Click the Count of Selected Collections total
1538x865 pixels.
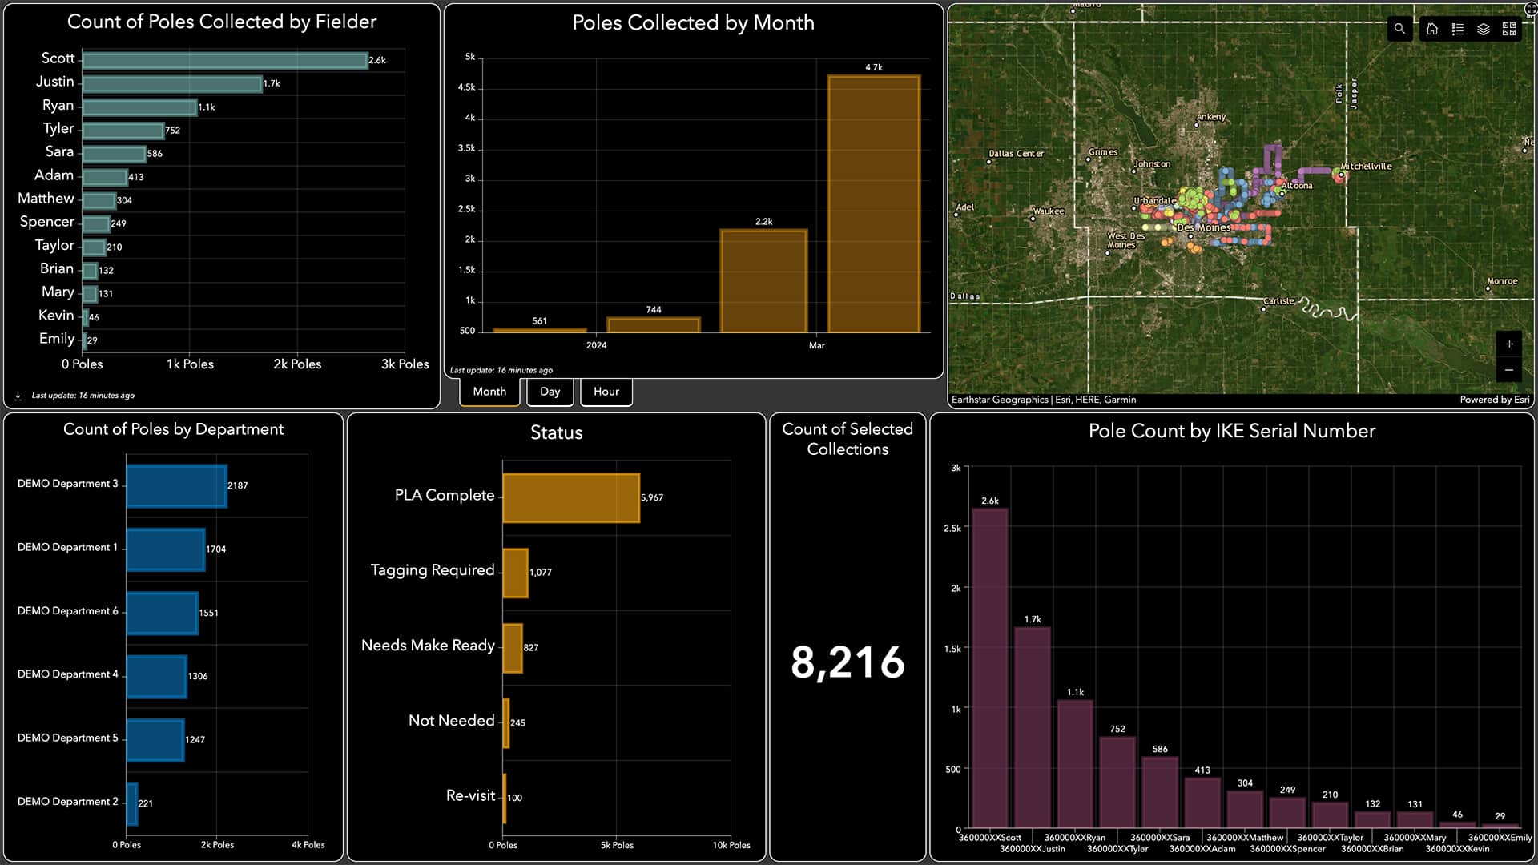(x=848, y=662)
